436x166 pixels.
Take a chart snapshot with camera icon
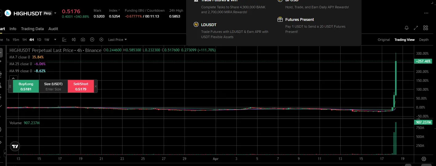(x=83, y=40)
